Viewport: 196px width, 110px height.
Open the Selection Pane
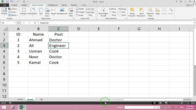[x=150, y=12]
